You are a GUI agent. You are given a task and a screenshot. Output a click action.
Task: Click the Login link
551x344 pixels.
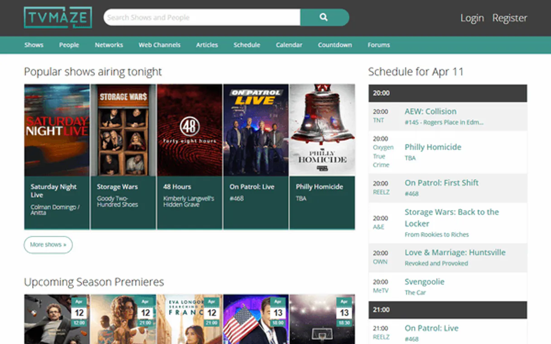pos(472,18)
